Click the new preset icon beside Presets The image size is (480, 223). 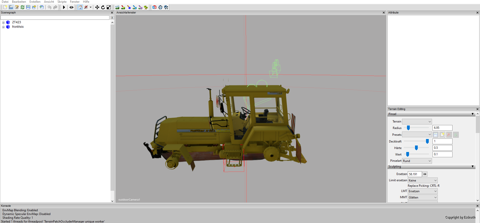click(442, 135)
